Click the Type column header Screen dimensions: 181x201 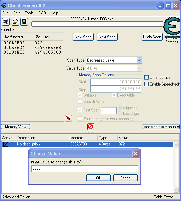click(x=107, y=138)
